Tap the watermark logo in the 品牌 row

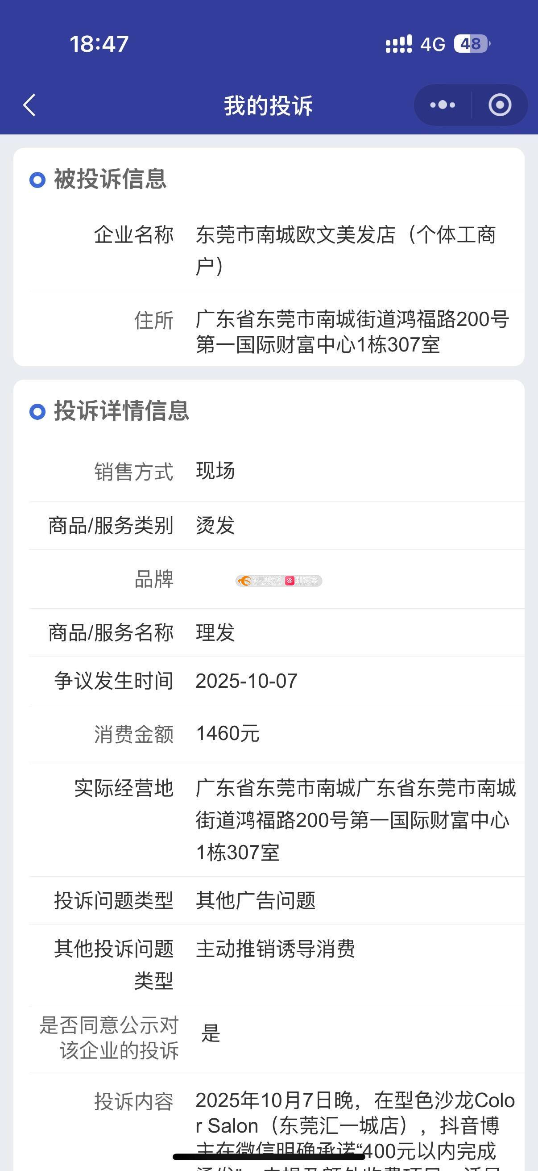(278, 581)
